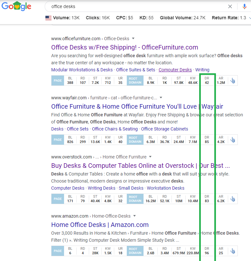Viewport: 251px width, 261px height.
Task: Clear the search box with the X icon
Action: point(230,6)
